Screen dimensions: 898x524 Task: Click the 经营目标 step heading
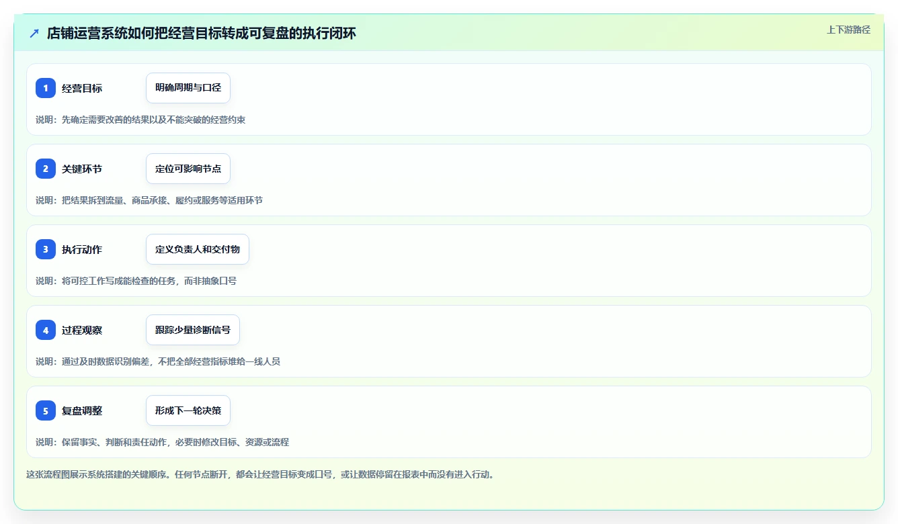(82, 88)
